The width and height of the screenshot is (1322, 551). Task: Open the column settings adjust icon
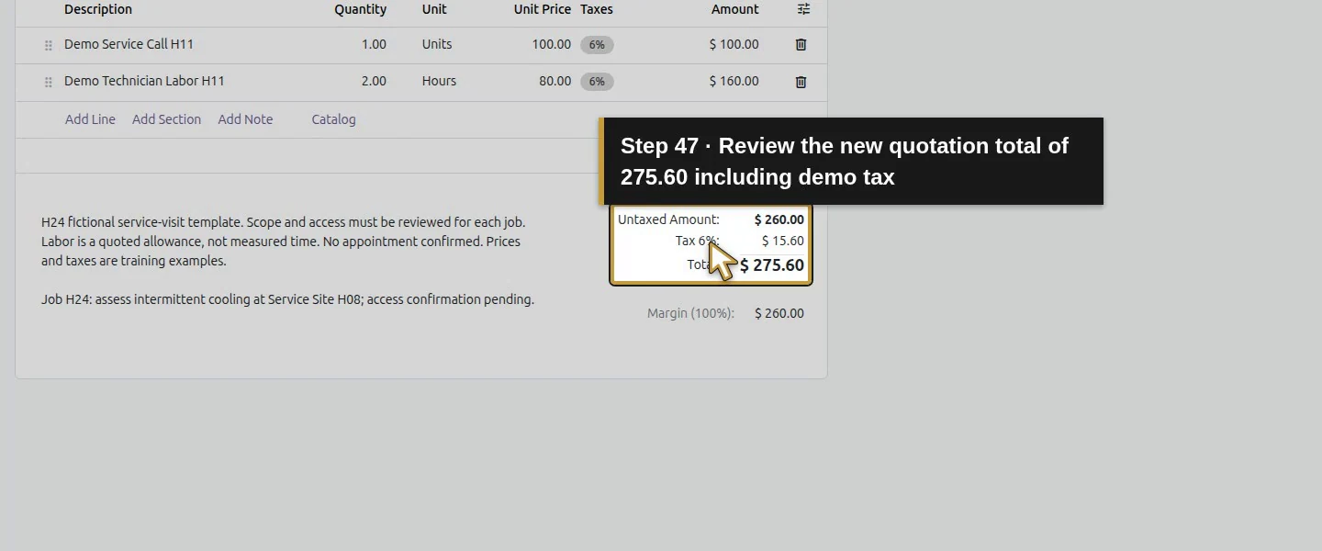803,9
